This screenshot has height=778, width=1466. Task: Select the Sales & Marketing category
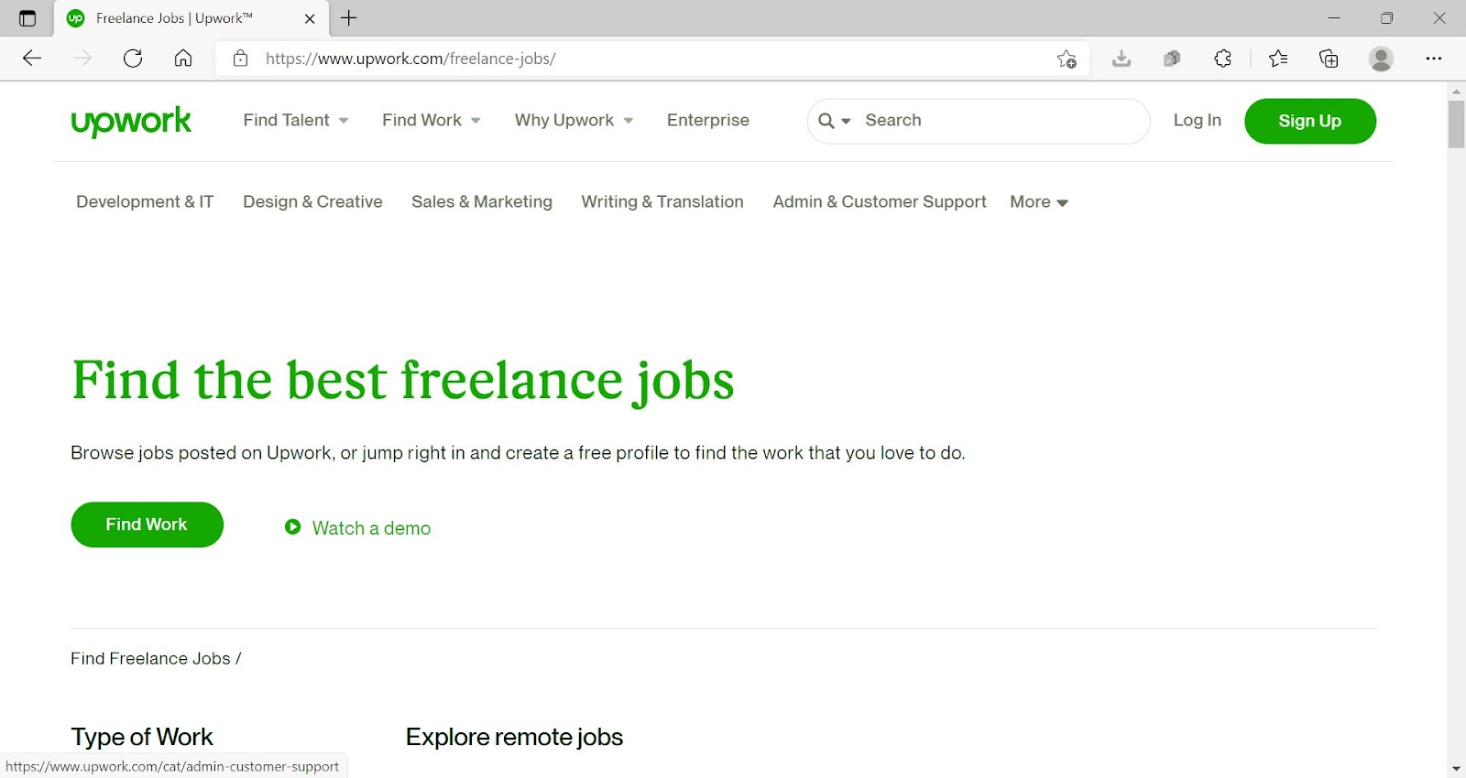(x=482, y=201)
